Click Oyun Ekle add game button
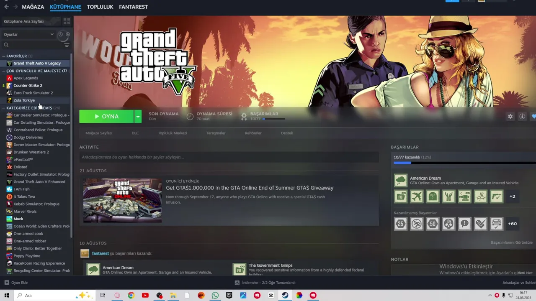Image resolution: width=536 pixels, height=301 pixels. tap(16, 283)
